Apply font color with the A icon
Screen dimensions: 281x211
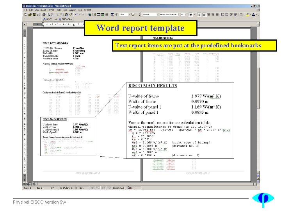pos(254,14)
